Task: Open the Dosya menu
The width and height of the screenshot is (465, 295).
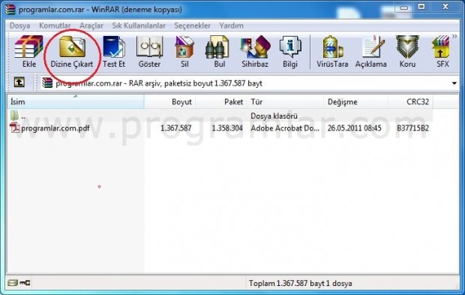Action: pyautogui.click(x=19, y=26)
